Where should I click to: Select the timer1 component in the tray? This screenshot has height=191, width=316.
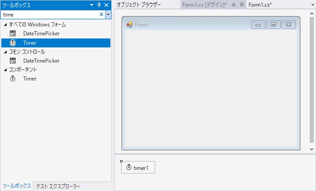point(138,167)
